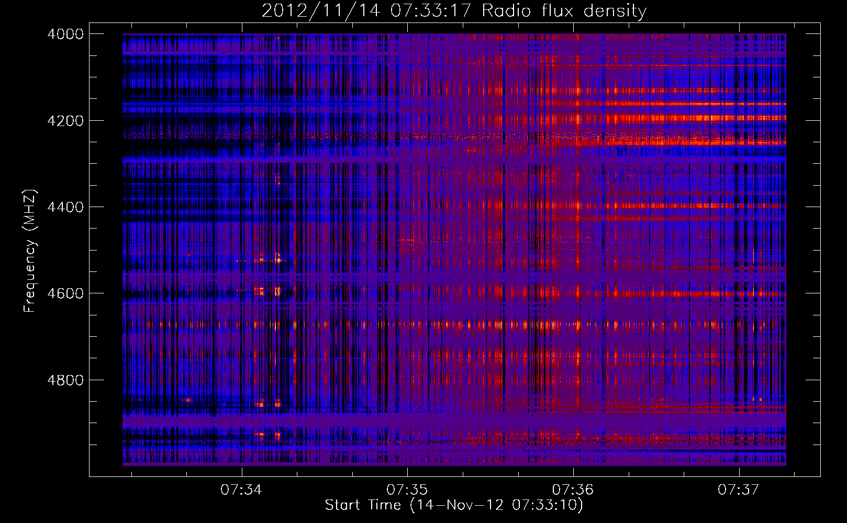Click the plot title "2012/11/14 07:33:17 Radio flux density"

[454, 10]
